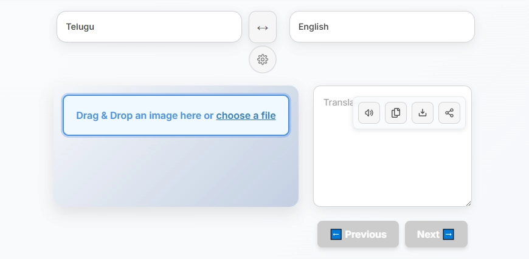The height and width of the screenshot is (259, 529).
Task: Click the image drag and drop zone
Action: [x=176, y=115]
